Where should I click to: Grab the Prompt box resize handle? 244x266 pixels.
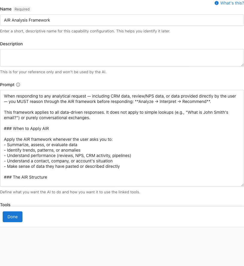coord(242,185)
